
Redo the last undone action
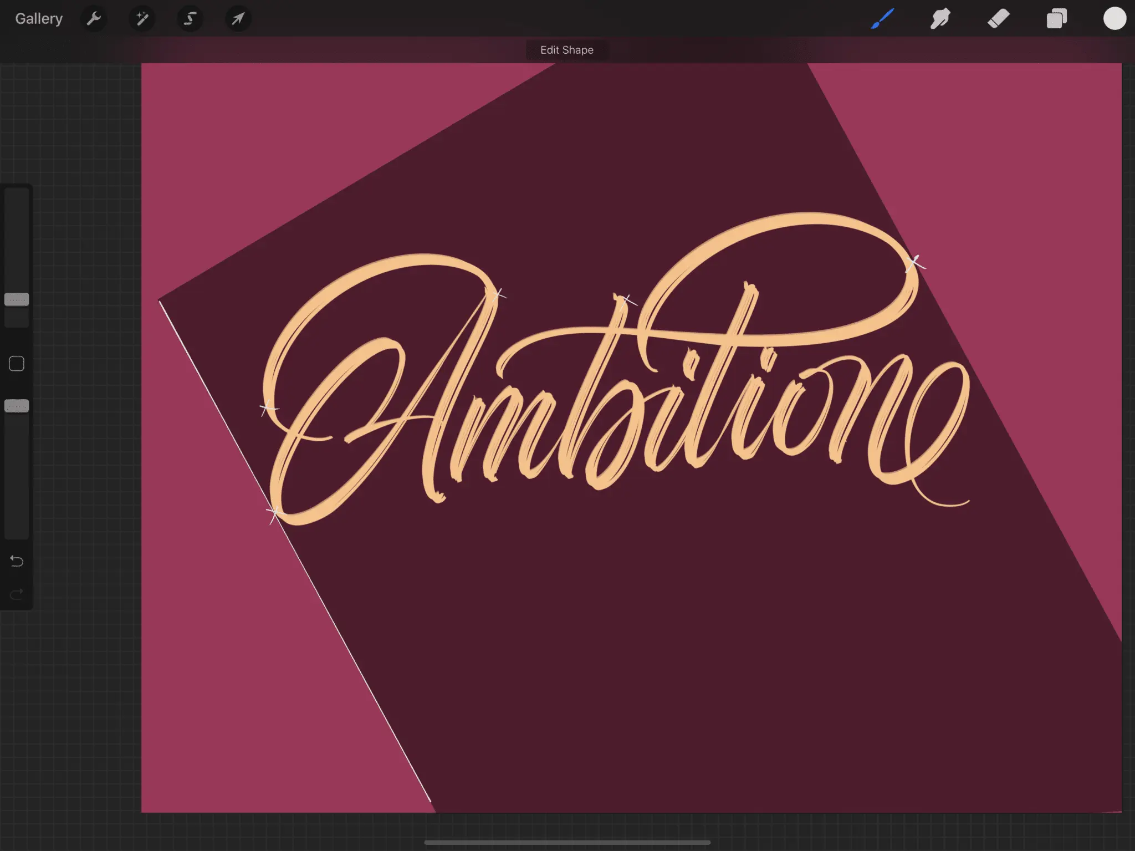click(17, 594)
